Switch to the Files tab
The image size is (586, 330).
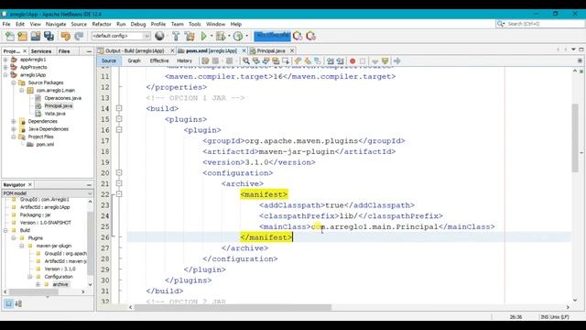click(x=64, y=51)
